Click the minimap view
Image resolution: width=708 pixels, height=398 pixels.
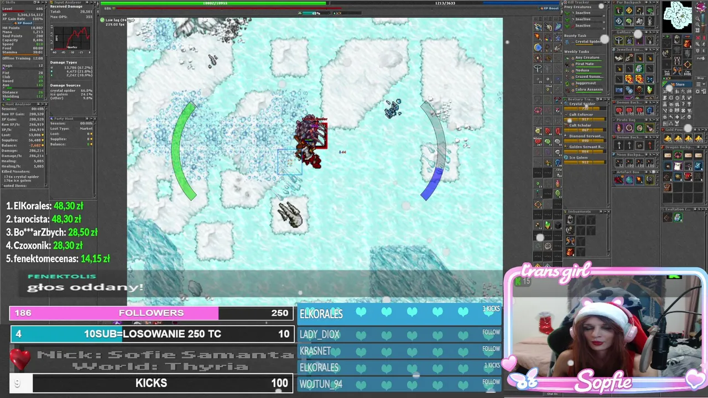click(677, 17)
